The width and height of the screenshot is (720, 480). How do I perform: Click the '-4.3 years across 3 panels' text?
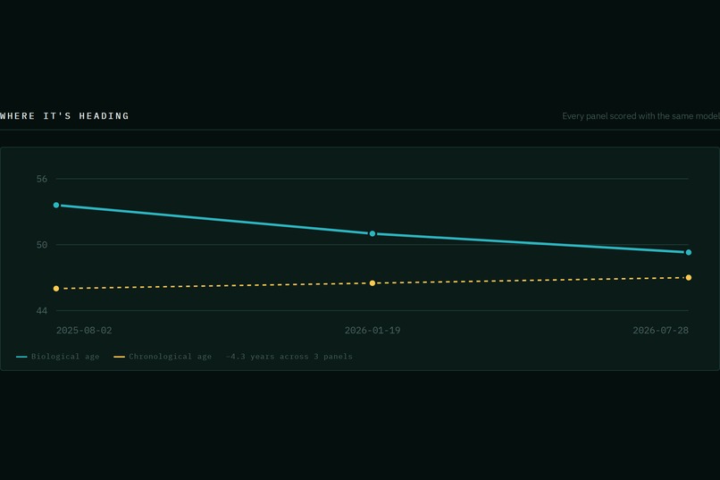pyautogui.click(x=289, y=357)
